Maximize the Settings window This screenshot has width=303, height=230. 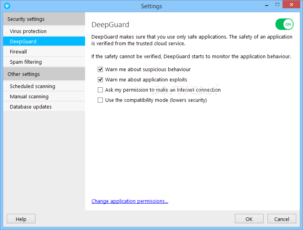[277, 4]
